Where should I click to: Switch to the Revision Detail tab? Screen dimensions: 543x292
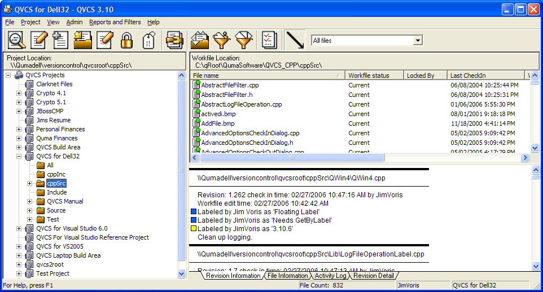[x=373, y=276]
